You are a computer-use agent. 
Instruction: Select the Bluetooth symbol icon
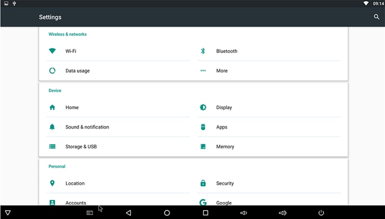[203, 51]
